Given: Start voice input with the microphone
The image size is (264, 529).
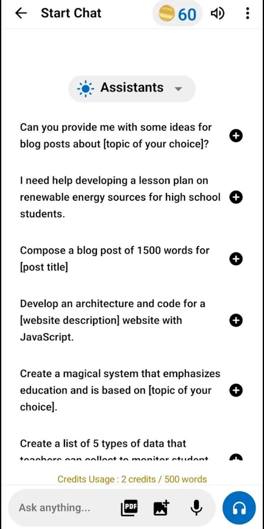Looking at the screenshot, I should (x=196, y=508).
